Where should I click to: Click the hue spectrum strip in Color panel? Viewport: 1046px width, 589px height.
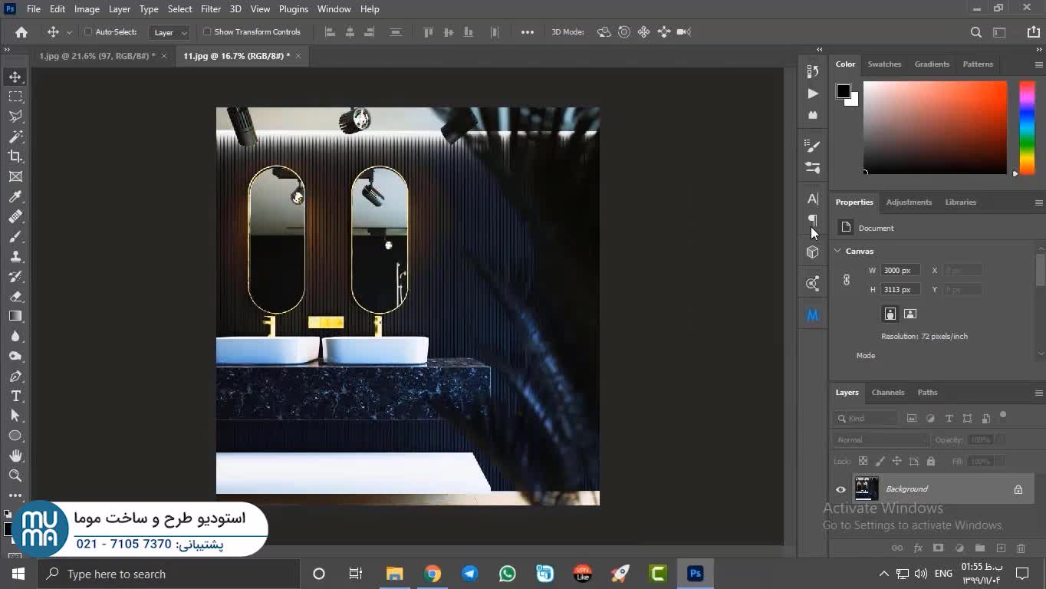1027,127
